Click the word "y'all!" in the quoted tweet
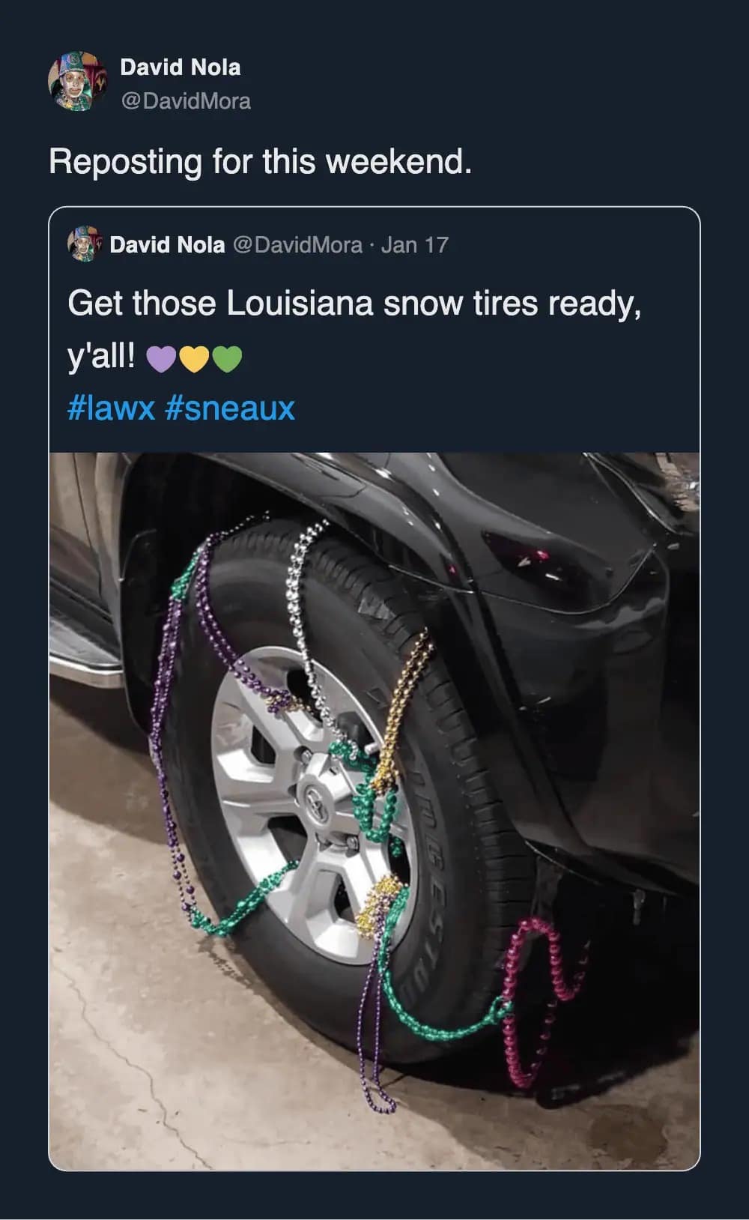Image resolution: width=749 pixels, height=1220 pixels. pos(102,357)
